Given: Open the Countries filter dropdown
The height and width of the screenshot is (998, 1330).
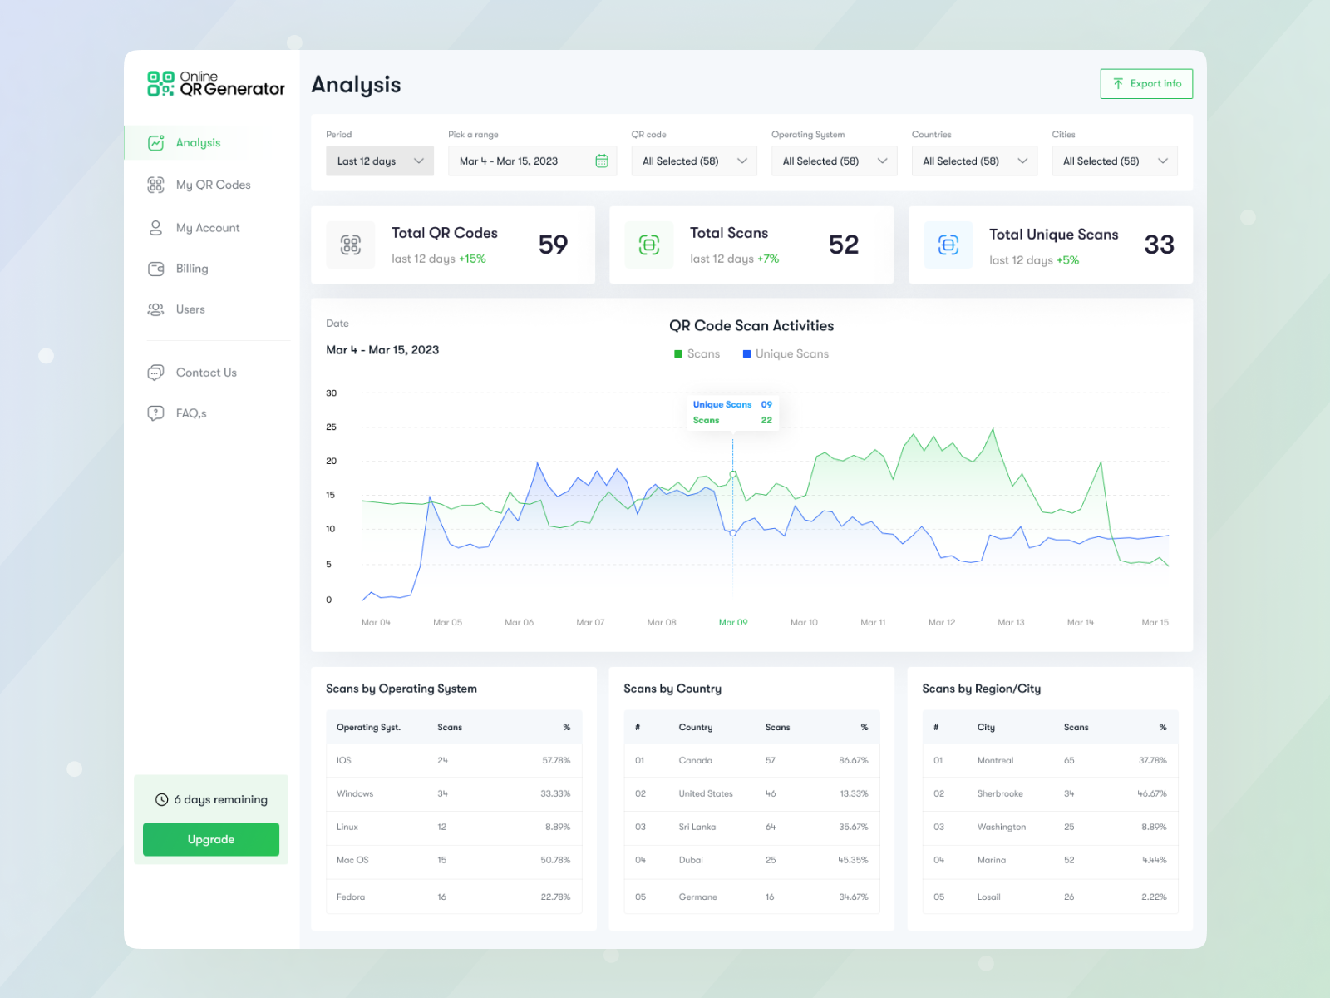Looking at the screenshot, I should point(973,161).
